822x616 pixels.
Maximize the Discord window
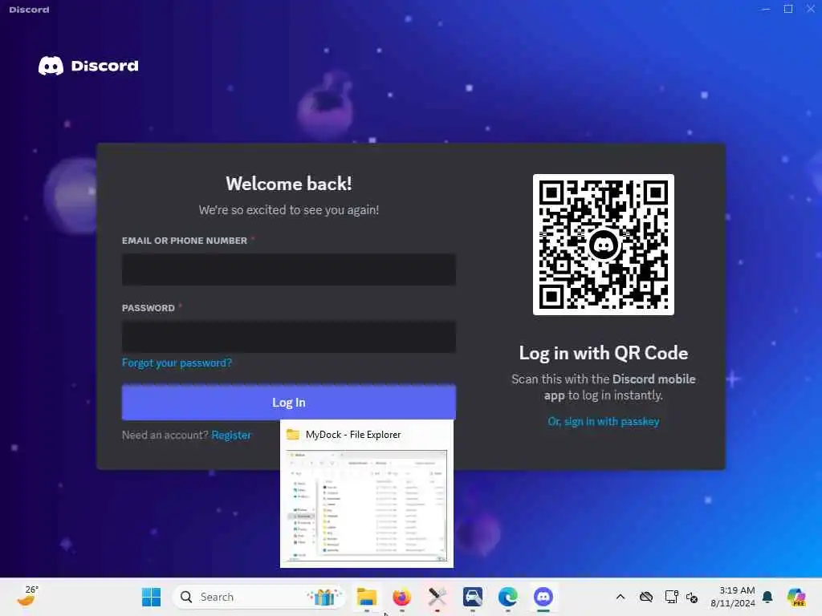pos(788,9)
